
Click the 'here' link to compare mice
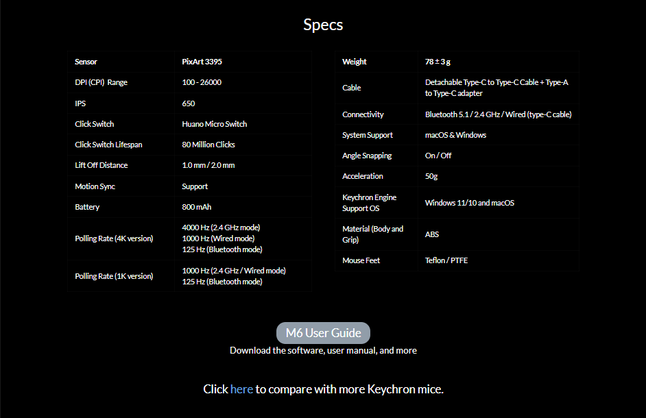[241, 389]
